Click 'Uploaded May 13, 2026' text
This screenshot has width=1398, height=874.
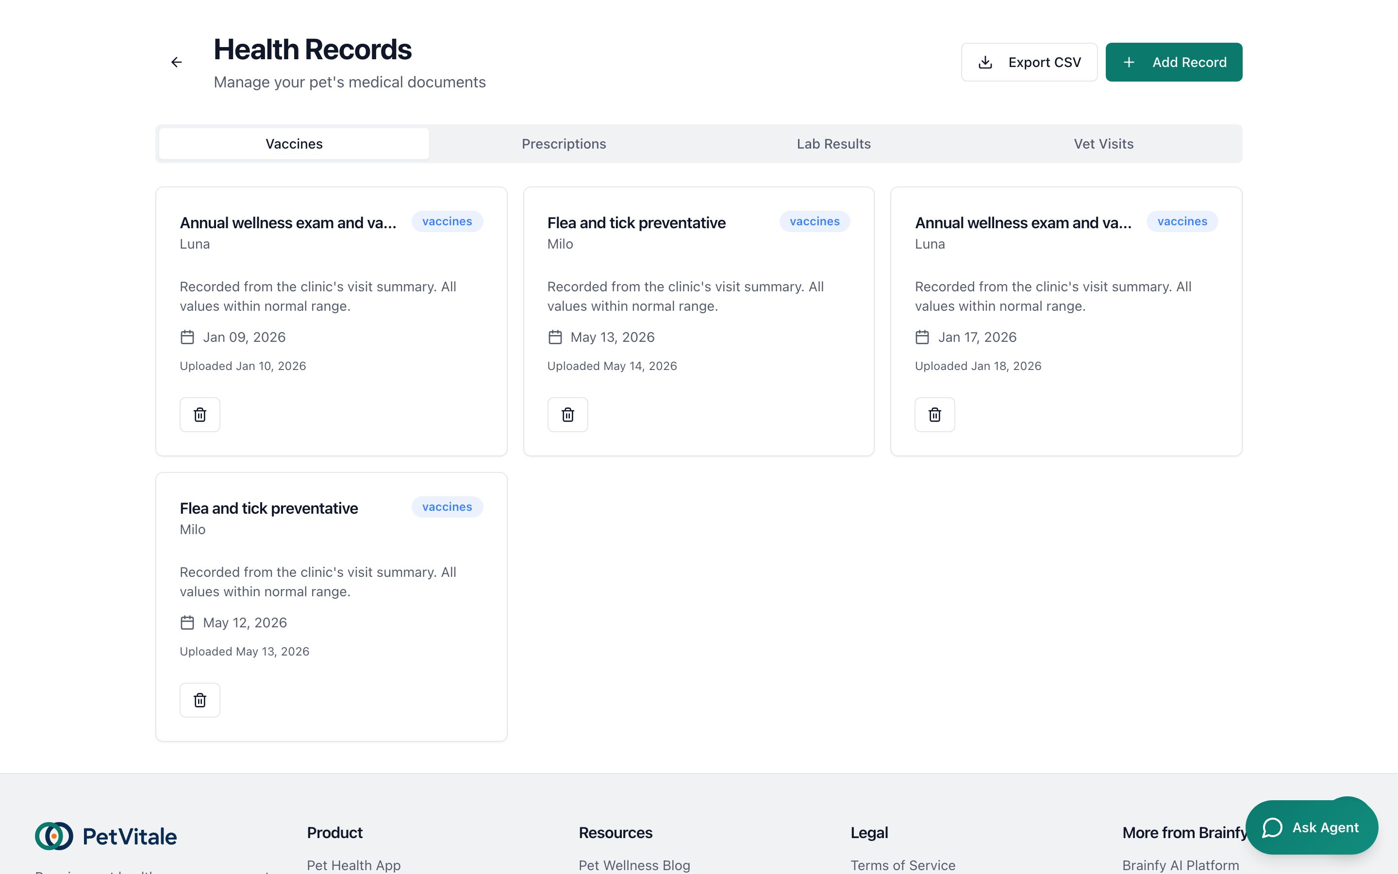(x=244, y=652)
